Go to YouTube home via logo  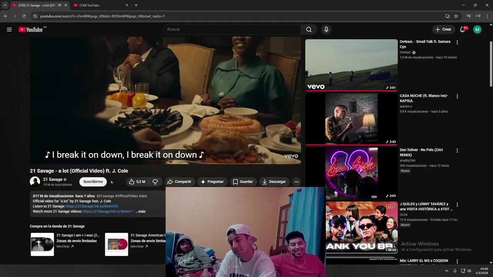click(30, 30)
